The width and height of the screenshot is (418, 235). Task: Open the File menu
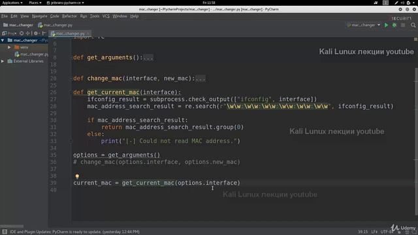click(5, 16)
